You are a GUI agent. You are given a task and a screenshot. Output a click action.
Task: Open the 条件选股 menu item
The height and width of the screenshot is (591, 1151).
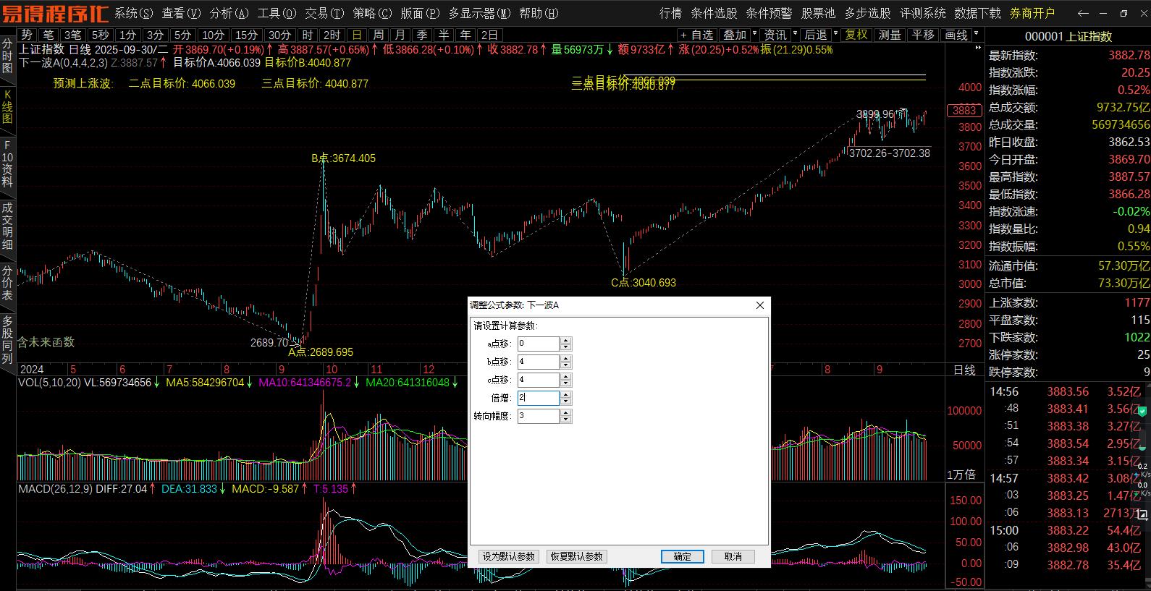pos(714,13)
